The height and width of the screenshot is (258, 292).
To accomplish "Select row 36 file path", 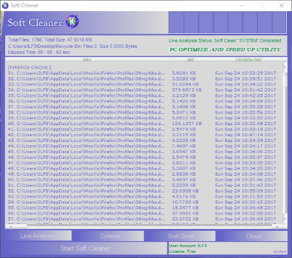I will pyautogui.click(x=86, y=101).
